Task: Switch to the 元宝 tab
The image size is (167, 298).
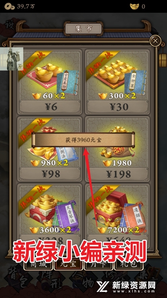Action: tap(68, 264)
